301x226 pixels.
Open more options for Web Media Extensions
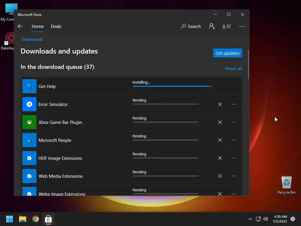tap(234, 176)
